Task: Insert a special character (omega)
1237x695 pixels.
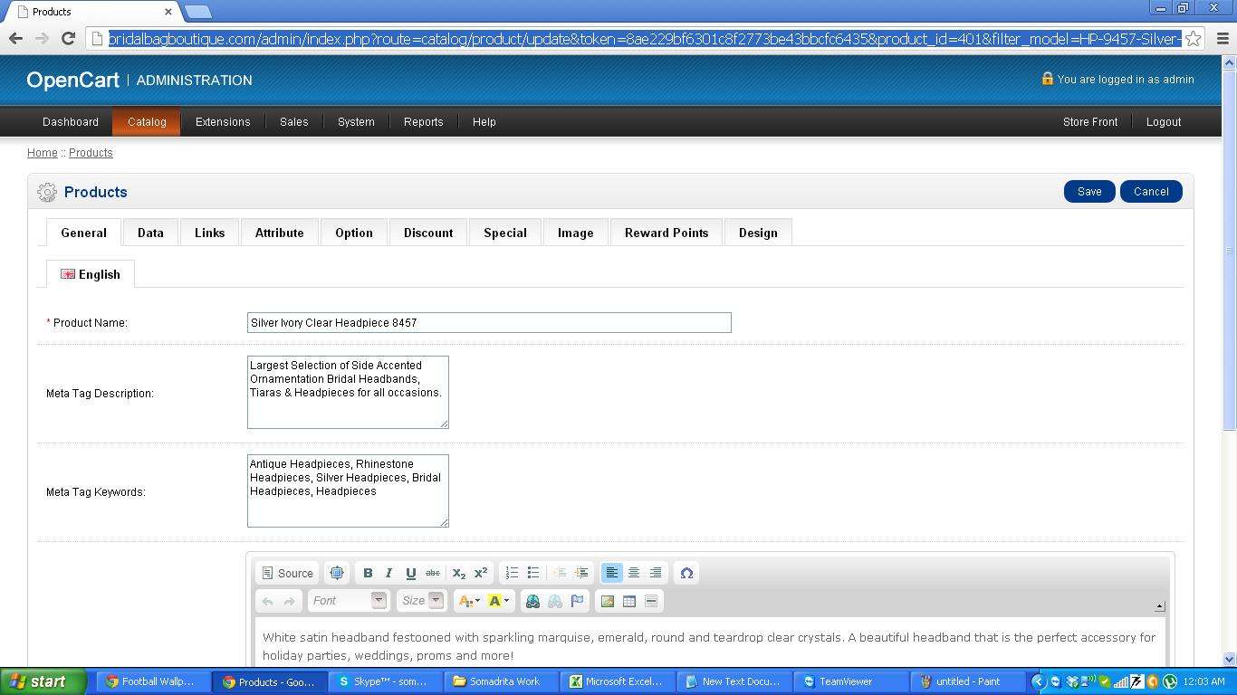Action: (686, 573)
